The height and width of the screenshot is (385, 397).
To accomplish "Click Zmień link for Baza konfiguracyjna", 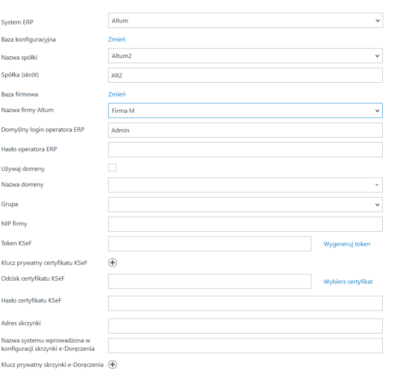I will (x=117, y=40).
